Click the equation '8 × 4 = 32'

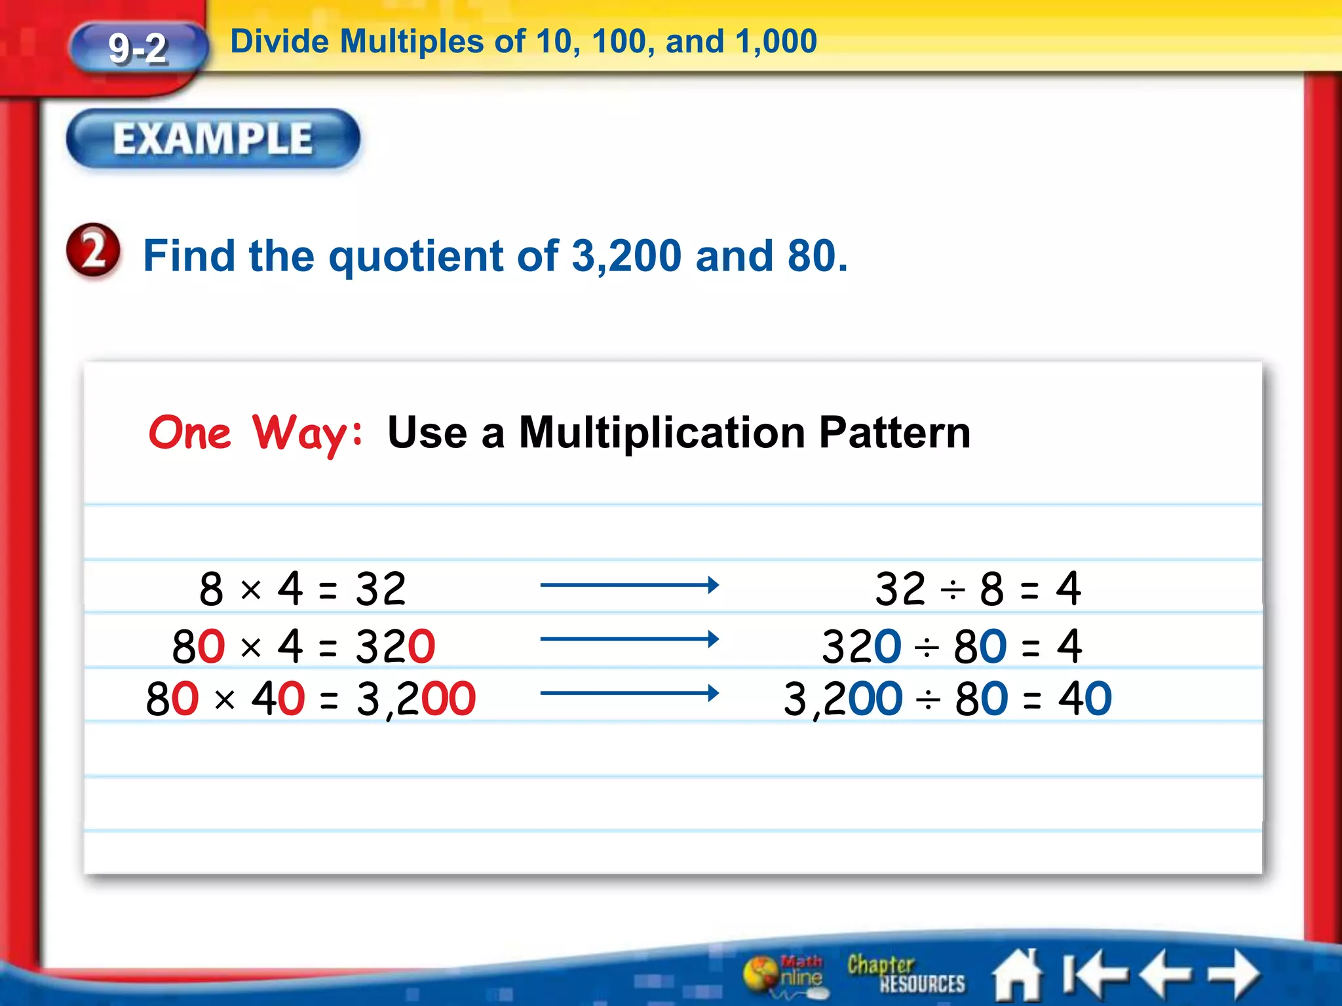coord(302,588)
